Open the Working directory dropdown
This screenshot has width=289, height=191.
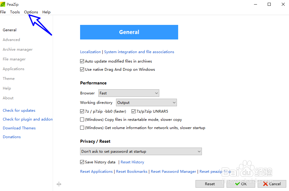tap(146, 103)
